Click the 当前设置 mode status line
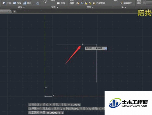152x115 pixels. [54, 105]
